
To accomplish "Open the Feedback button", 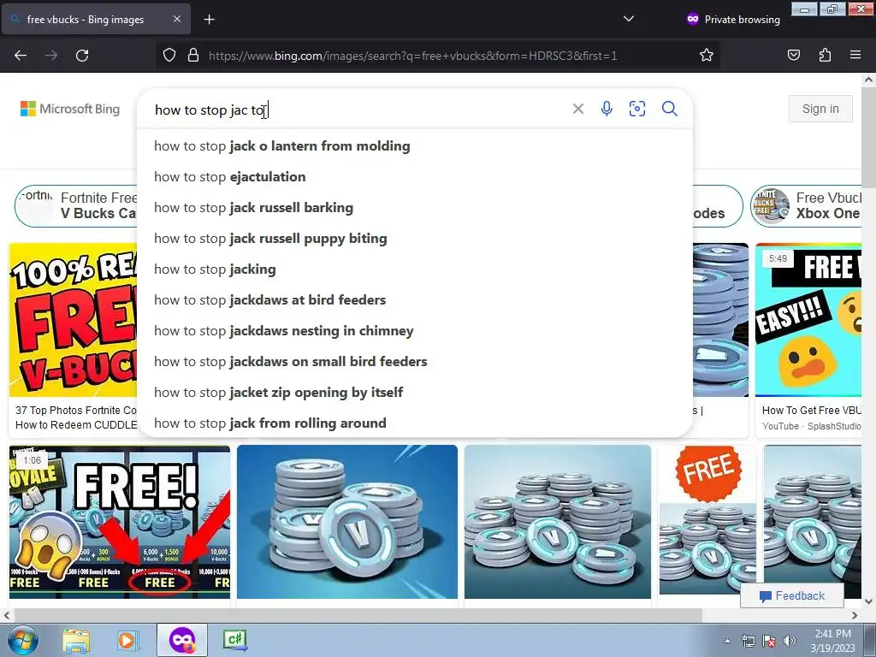I will 792,595.
